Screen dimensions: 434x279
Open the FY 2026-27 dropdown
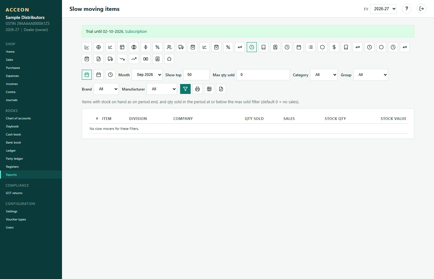383,9
